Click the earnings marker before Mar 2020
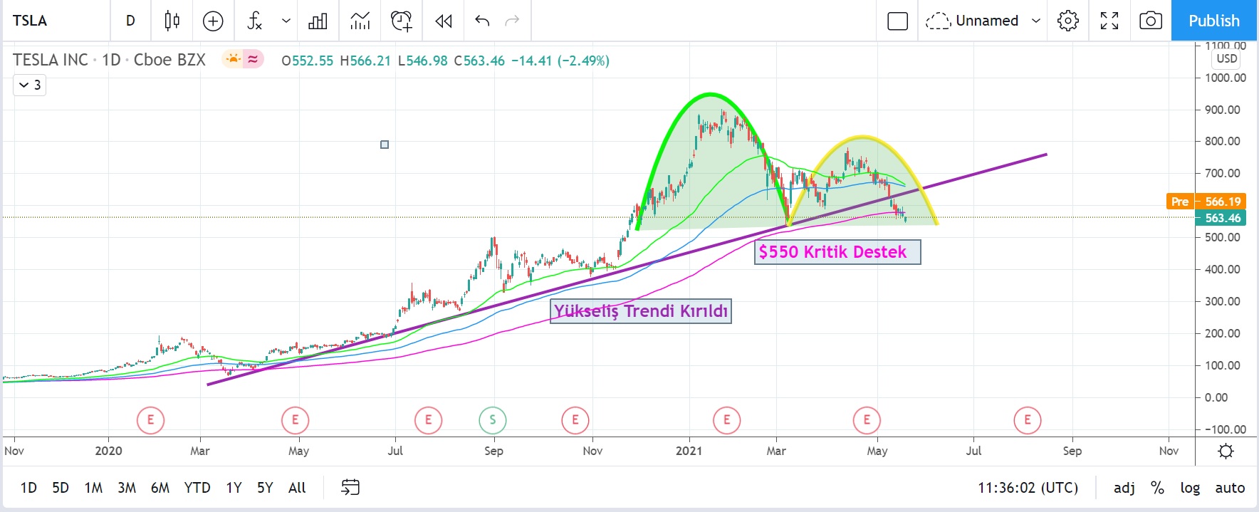This screenshot has width=1259, height=512. (150, 420)
